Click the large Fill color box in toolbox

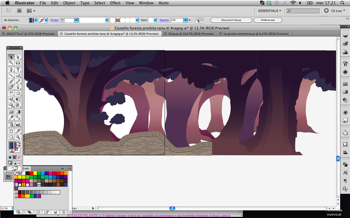13,145
